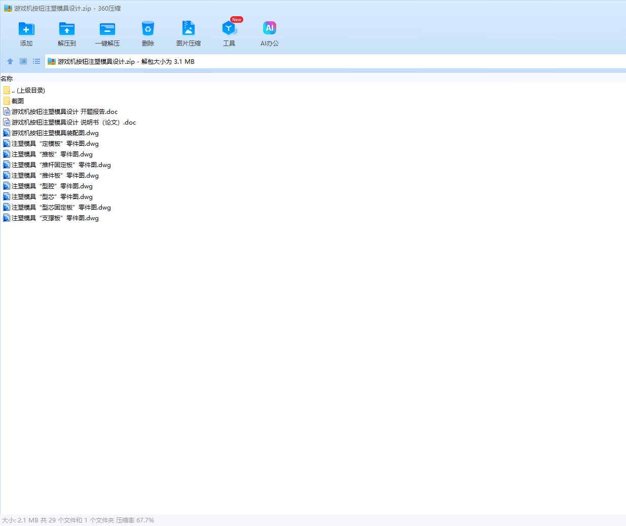Click the 一键解压 one-click extract icon
Viewport: 626px width, 526px height.
[x=107, y=29]
